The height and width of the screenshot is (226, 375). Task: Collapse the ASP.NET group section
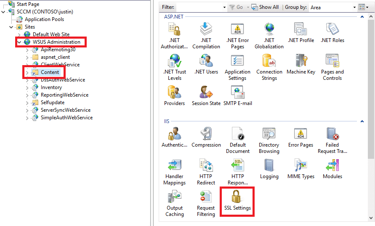362,17
